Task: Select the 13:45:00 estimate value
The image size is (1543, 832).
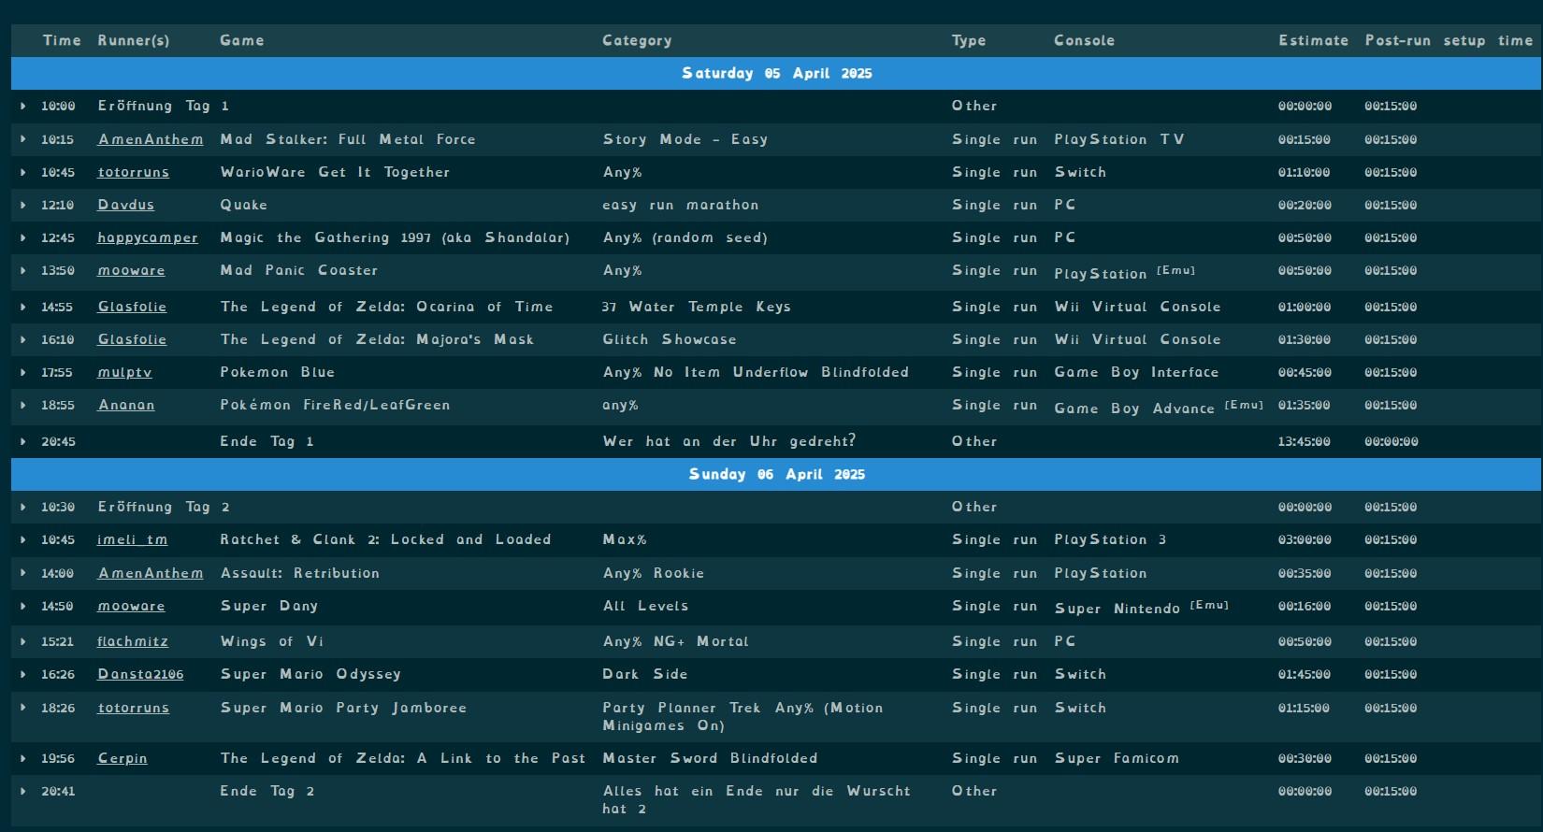Action: [1305, 441]
